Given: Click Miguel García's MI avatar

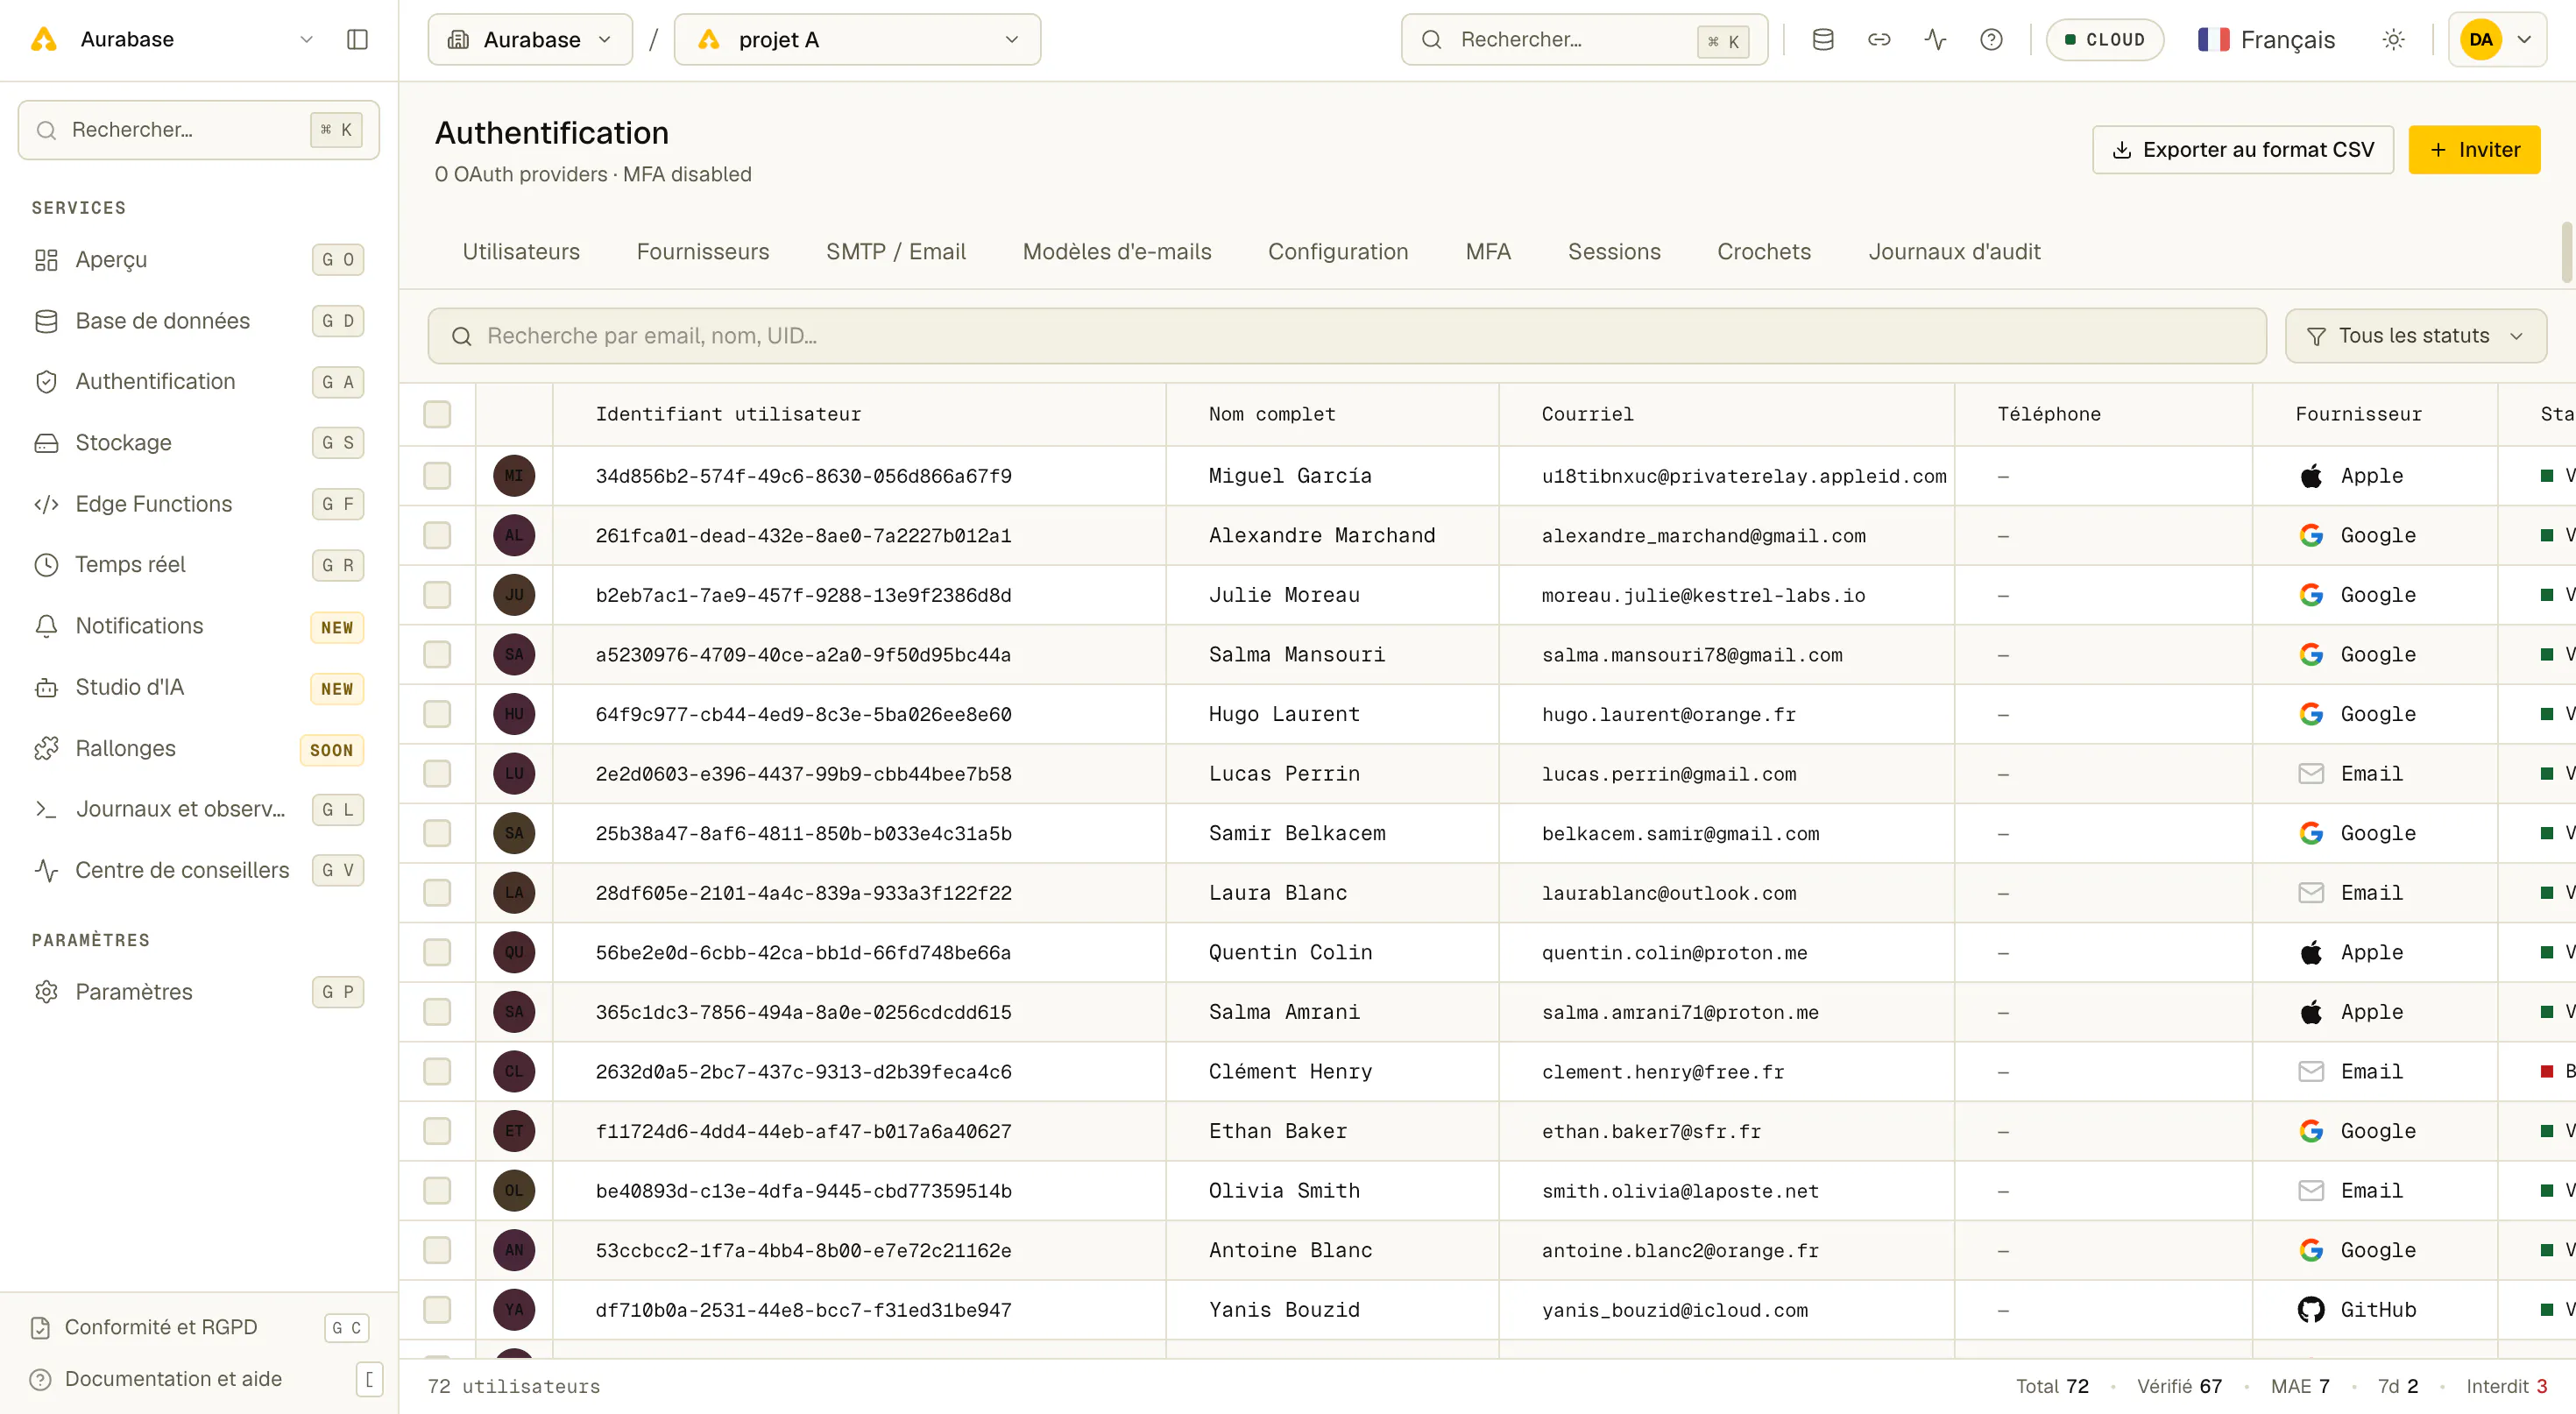Looking at the screenshot, I should coord(514,476).
